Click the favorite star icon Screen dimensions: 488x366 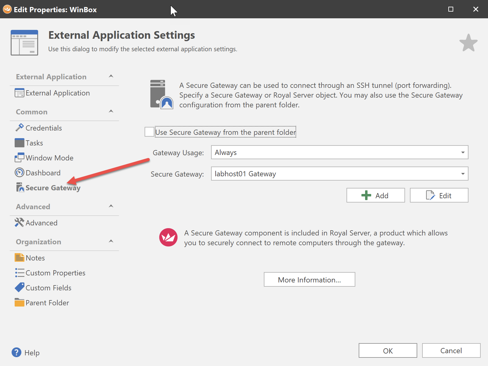click(468, 43)
